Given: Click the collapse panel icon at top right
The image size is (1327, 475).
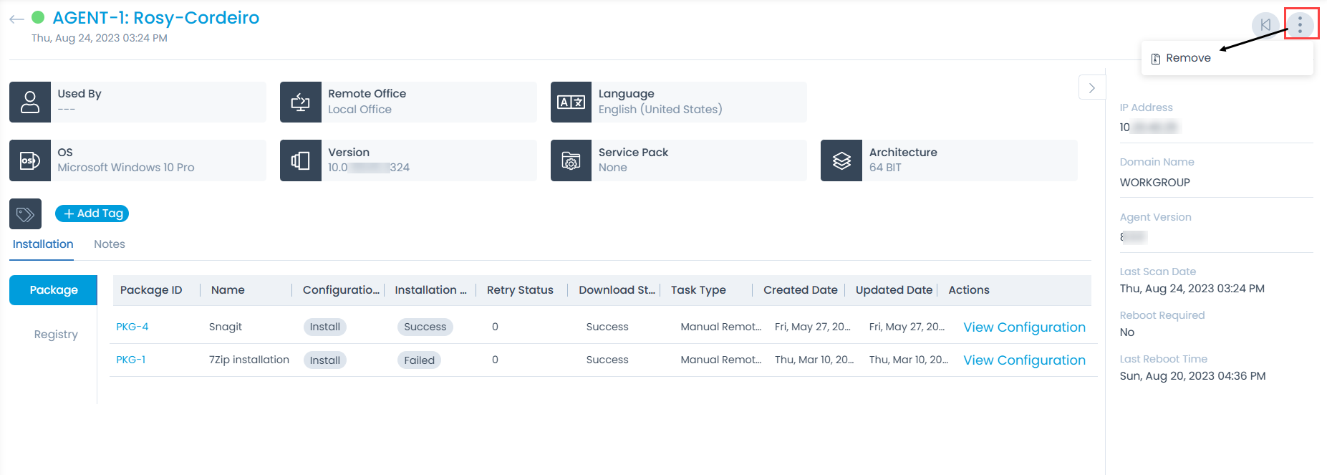Looking at the screenshot, I should click(1265, 25).
